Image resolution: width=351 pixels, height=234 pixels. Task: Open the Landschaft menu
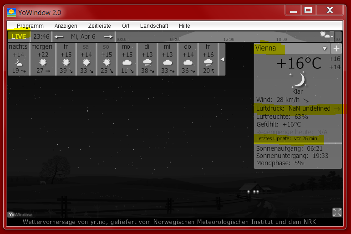pos(154,26)
